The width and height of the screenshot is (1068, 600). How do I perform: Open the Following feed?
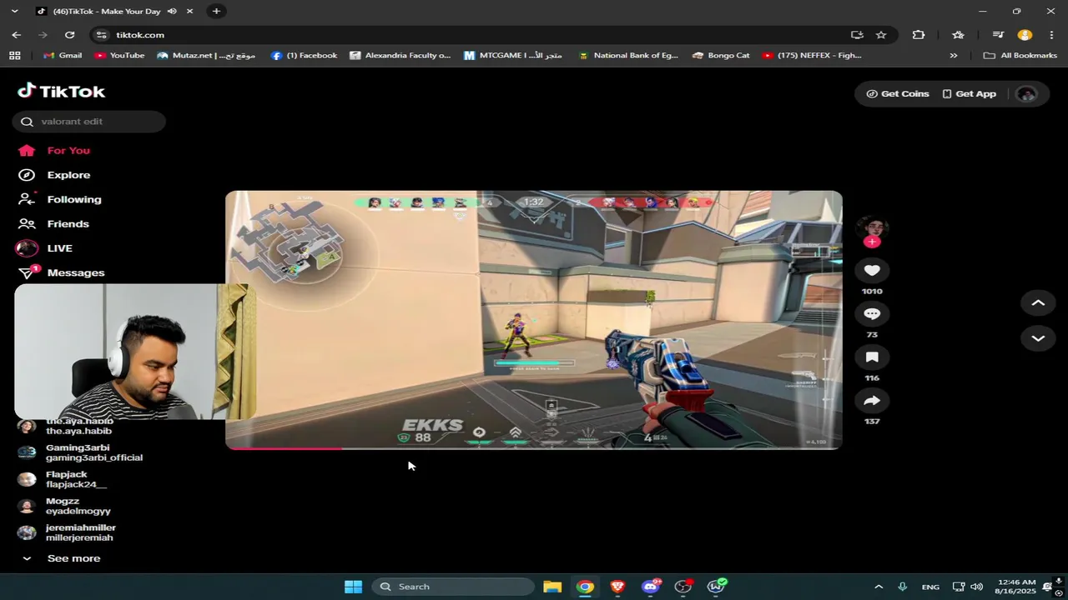(60, 199)
